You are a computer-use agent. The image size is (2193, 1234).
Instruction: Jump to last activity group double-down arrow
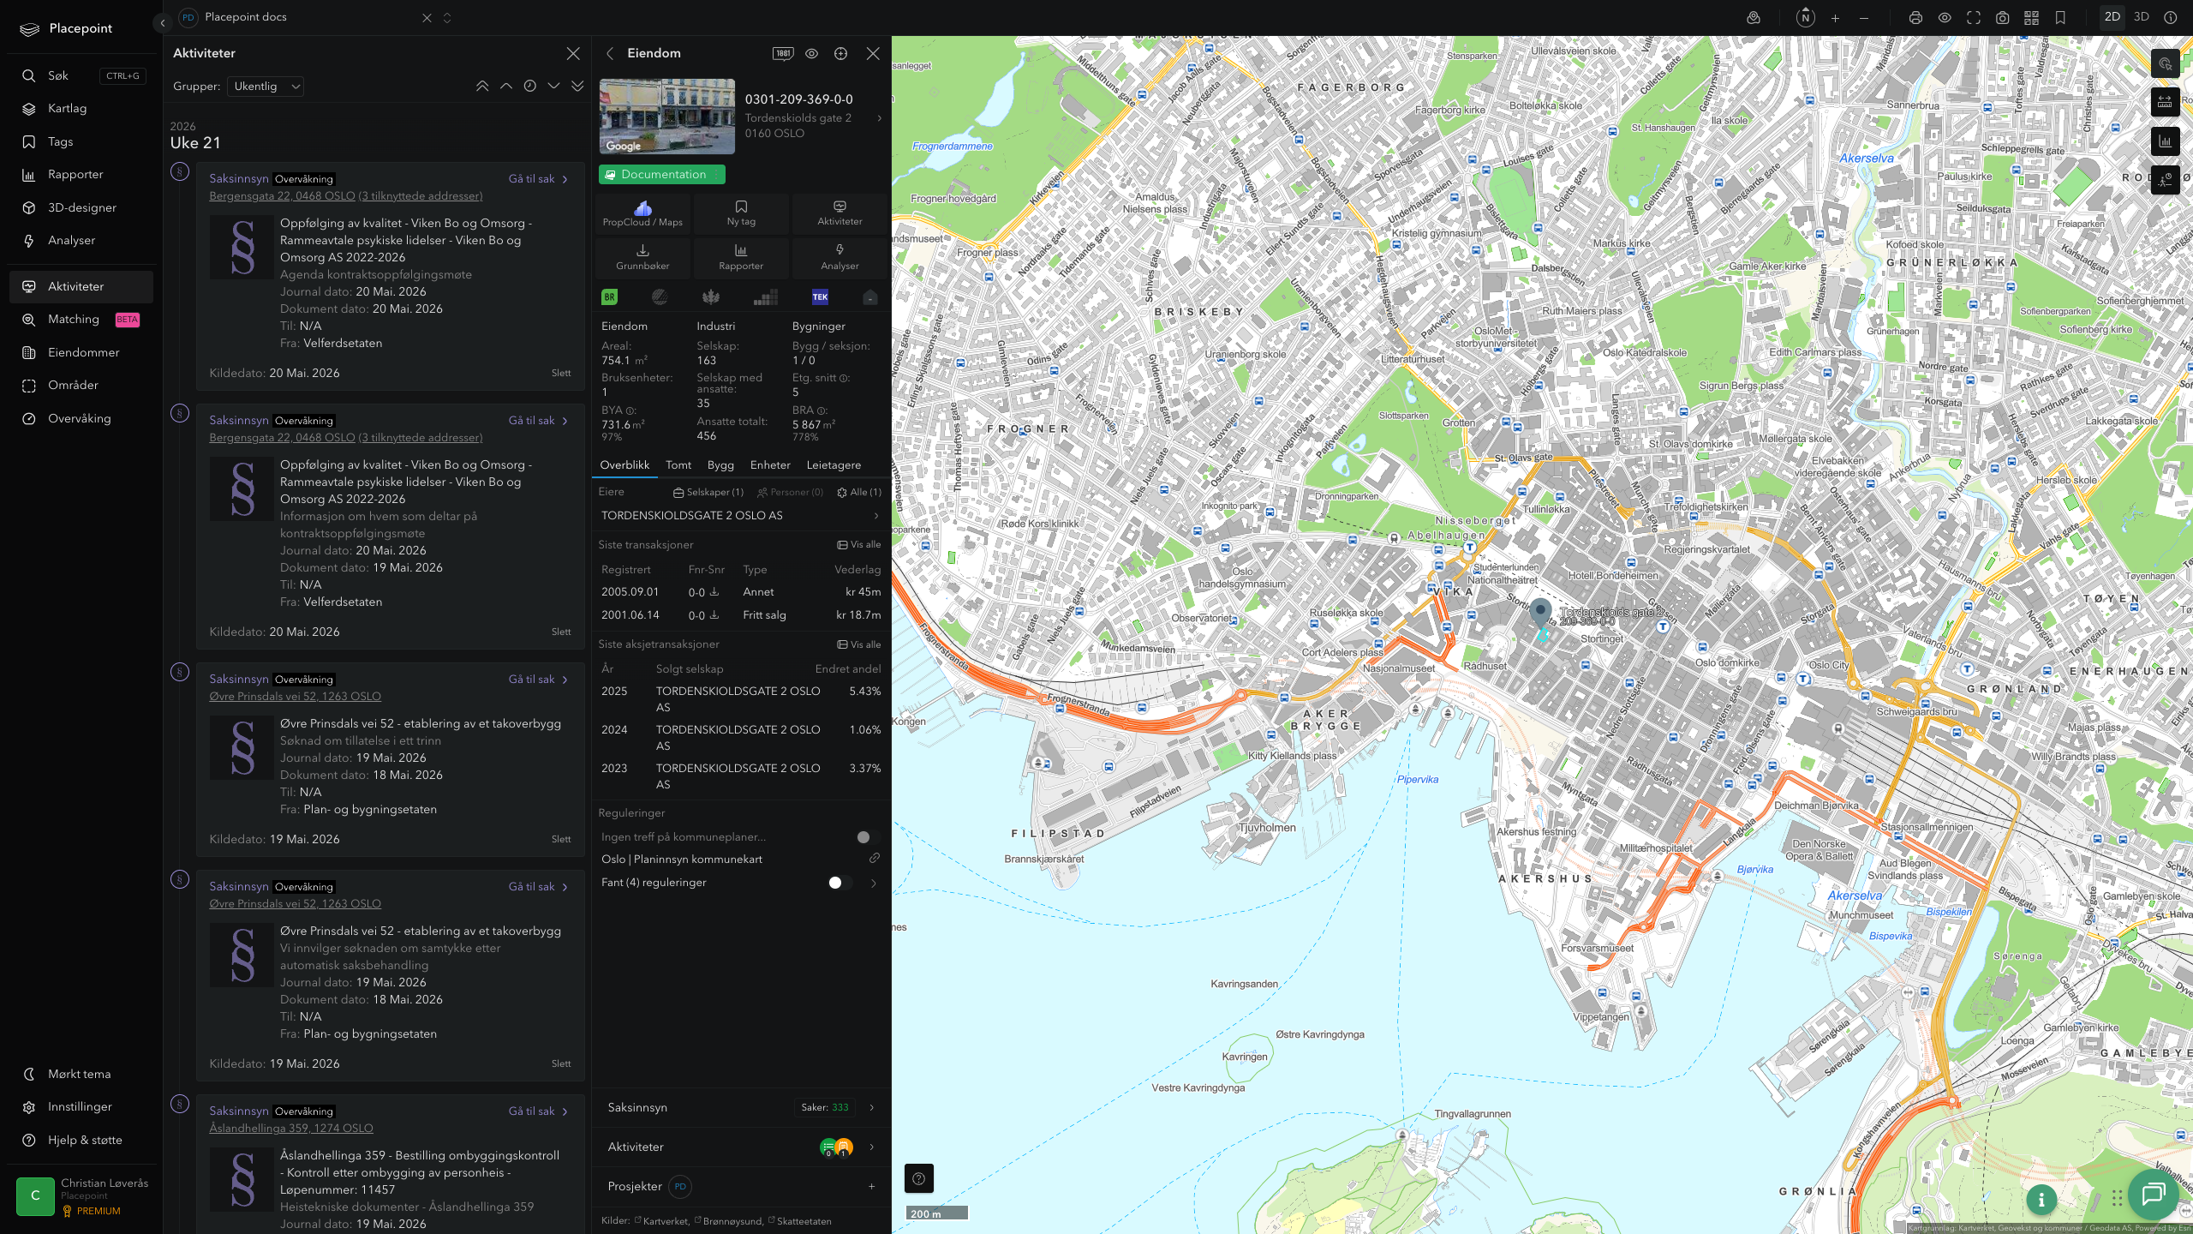[577, 86]
